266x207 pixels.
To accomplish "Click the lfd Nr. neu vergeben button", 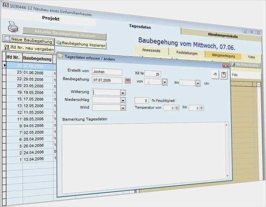I will [x=29, y=48].
